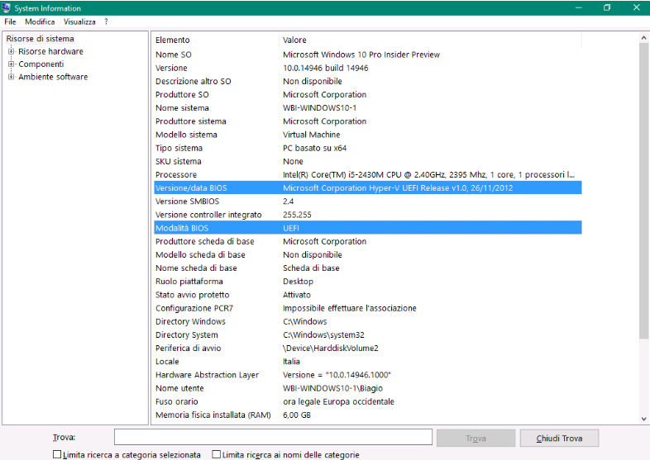
Task: Click the value Microsoft Windows 10 Pro Insider Preview
Action: click(361, 55)
